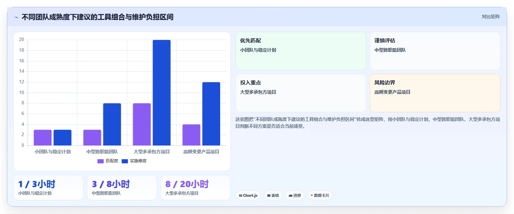Click the lightning icon beside the title

point(16,17)
